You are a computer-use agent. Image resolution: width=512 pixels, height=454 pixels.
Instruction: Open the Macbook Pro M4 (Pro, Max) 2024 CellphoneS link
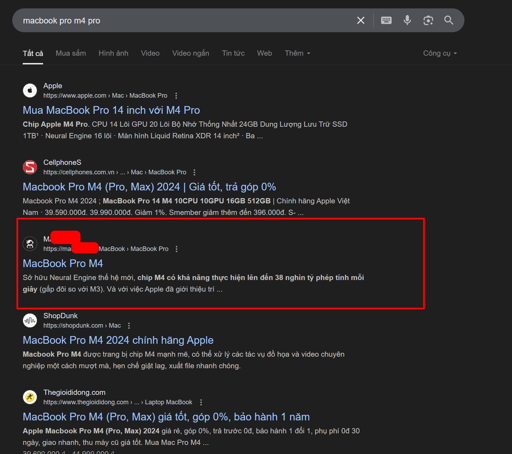tap(149, 187)
